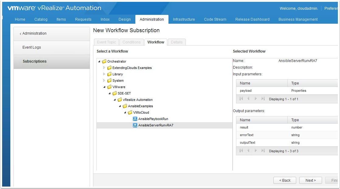Screen dimensions: 340x189
Task: Click the Next button
Action: [x=311, y=180]
